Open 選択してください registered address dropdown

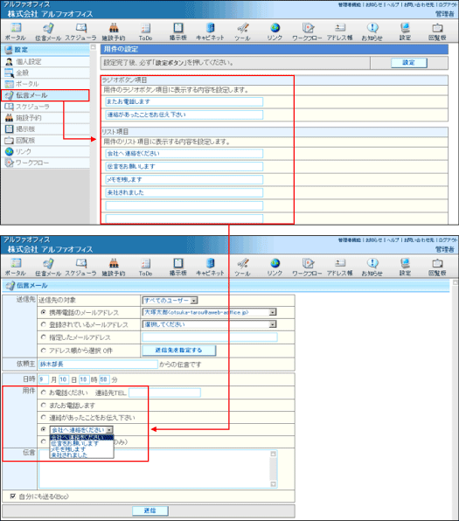210,324
